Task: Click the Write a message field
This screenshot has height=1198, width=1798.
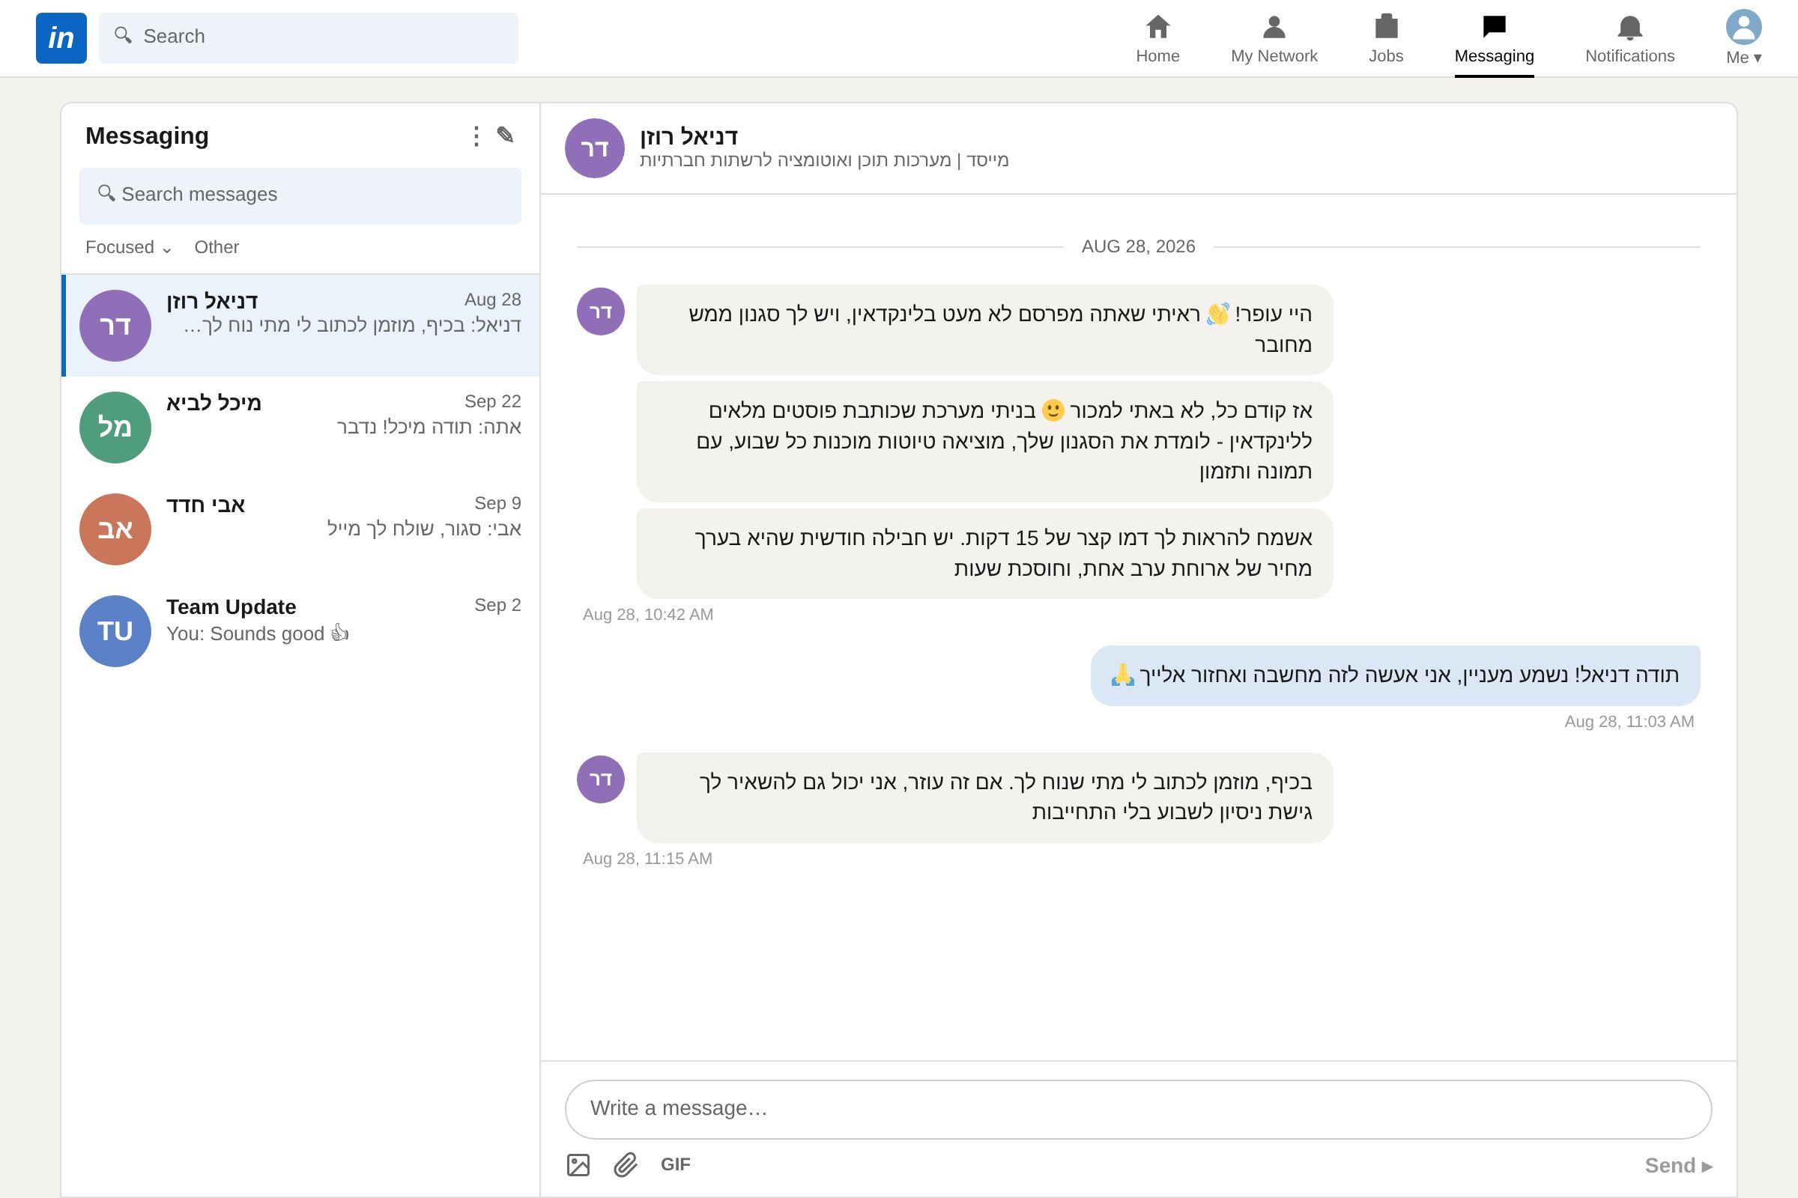Action: coord(1138,1110)
